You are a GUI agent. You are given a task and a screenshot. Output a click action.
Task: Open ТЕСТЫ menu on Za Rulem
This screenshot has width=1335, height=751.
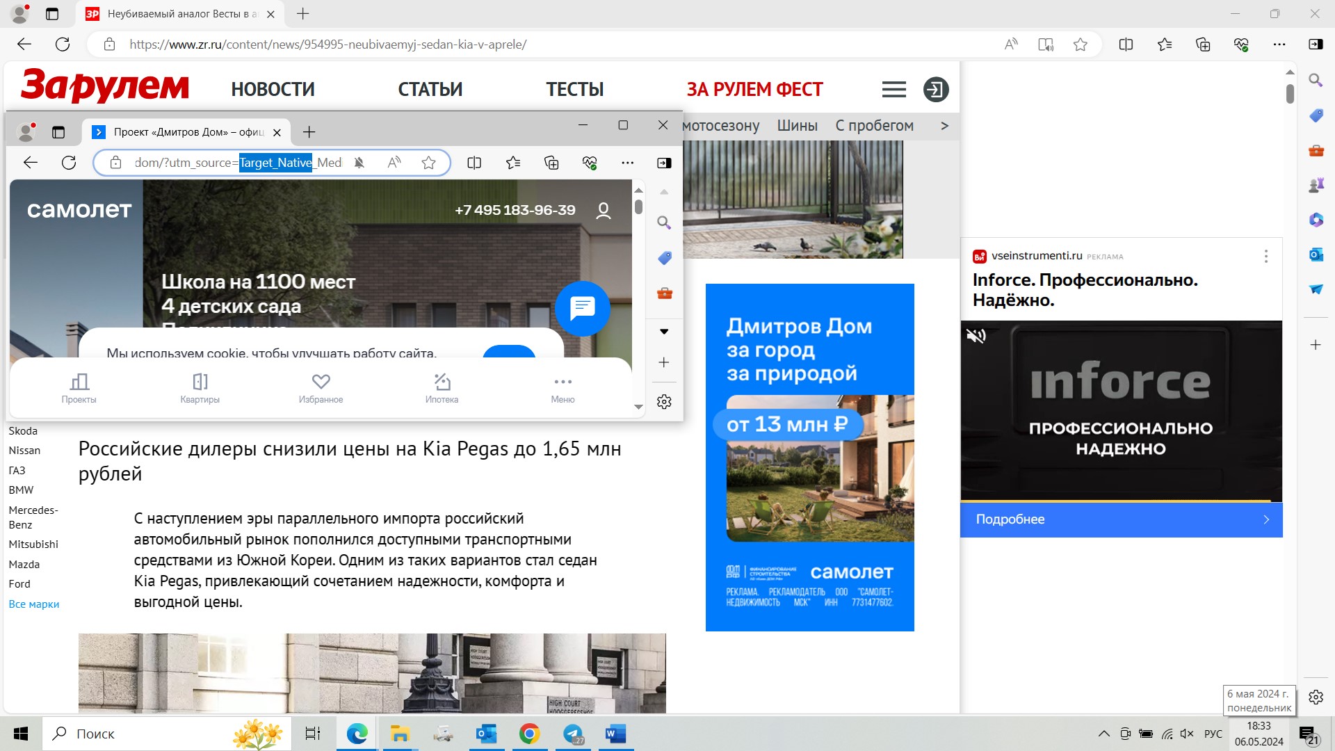pyautogui.click(x=574, y=90)
